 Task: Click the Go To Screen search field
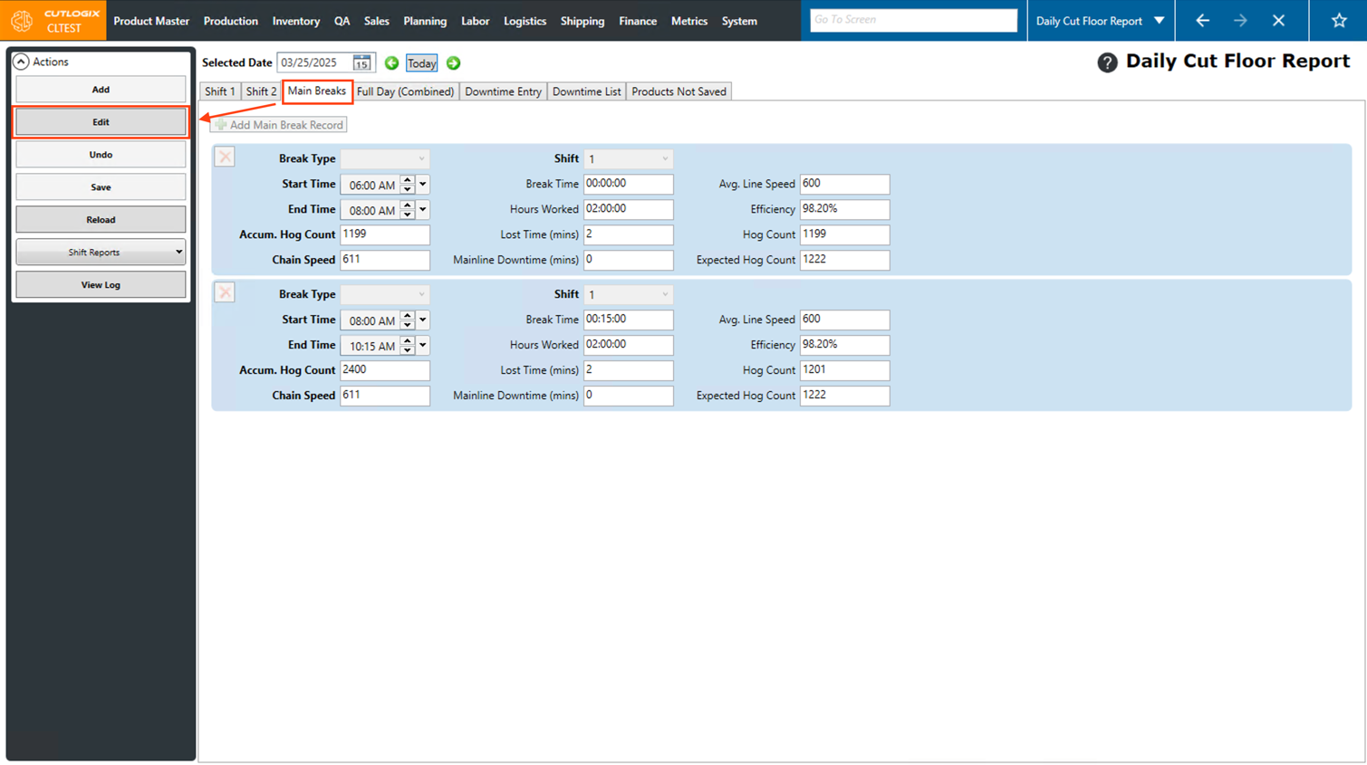(912, 20)
